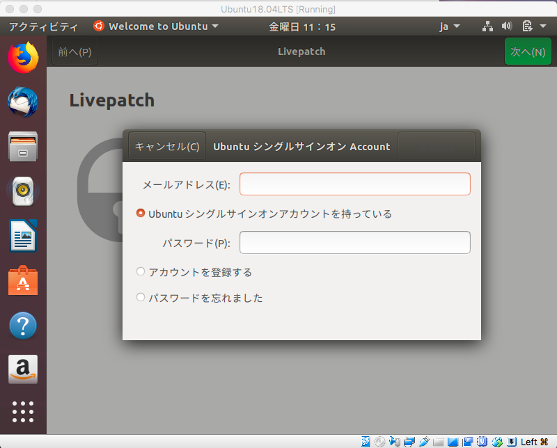The image size is (557, 448).
Task: Select 'Ubuntu シングルサインオンアカウントを持っている' radio
Action: pyautogui.click(x=141, y=213)
